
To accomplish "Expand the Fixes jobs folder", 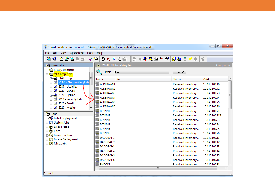I will coord(47,131).
